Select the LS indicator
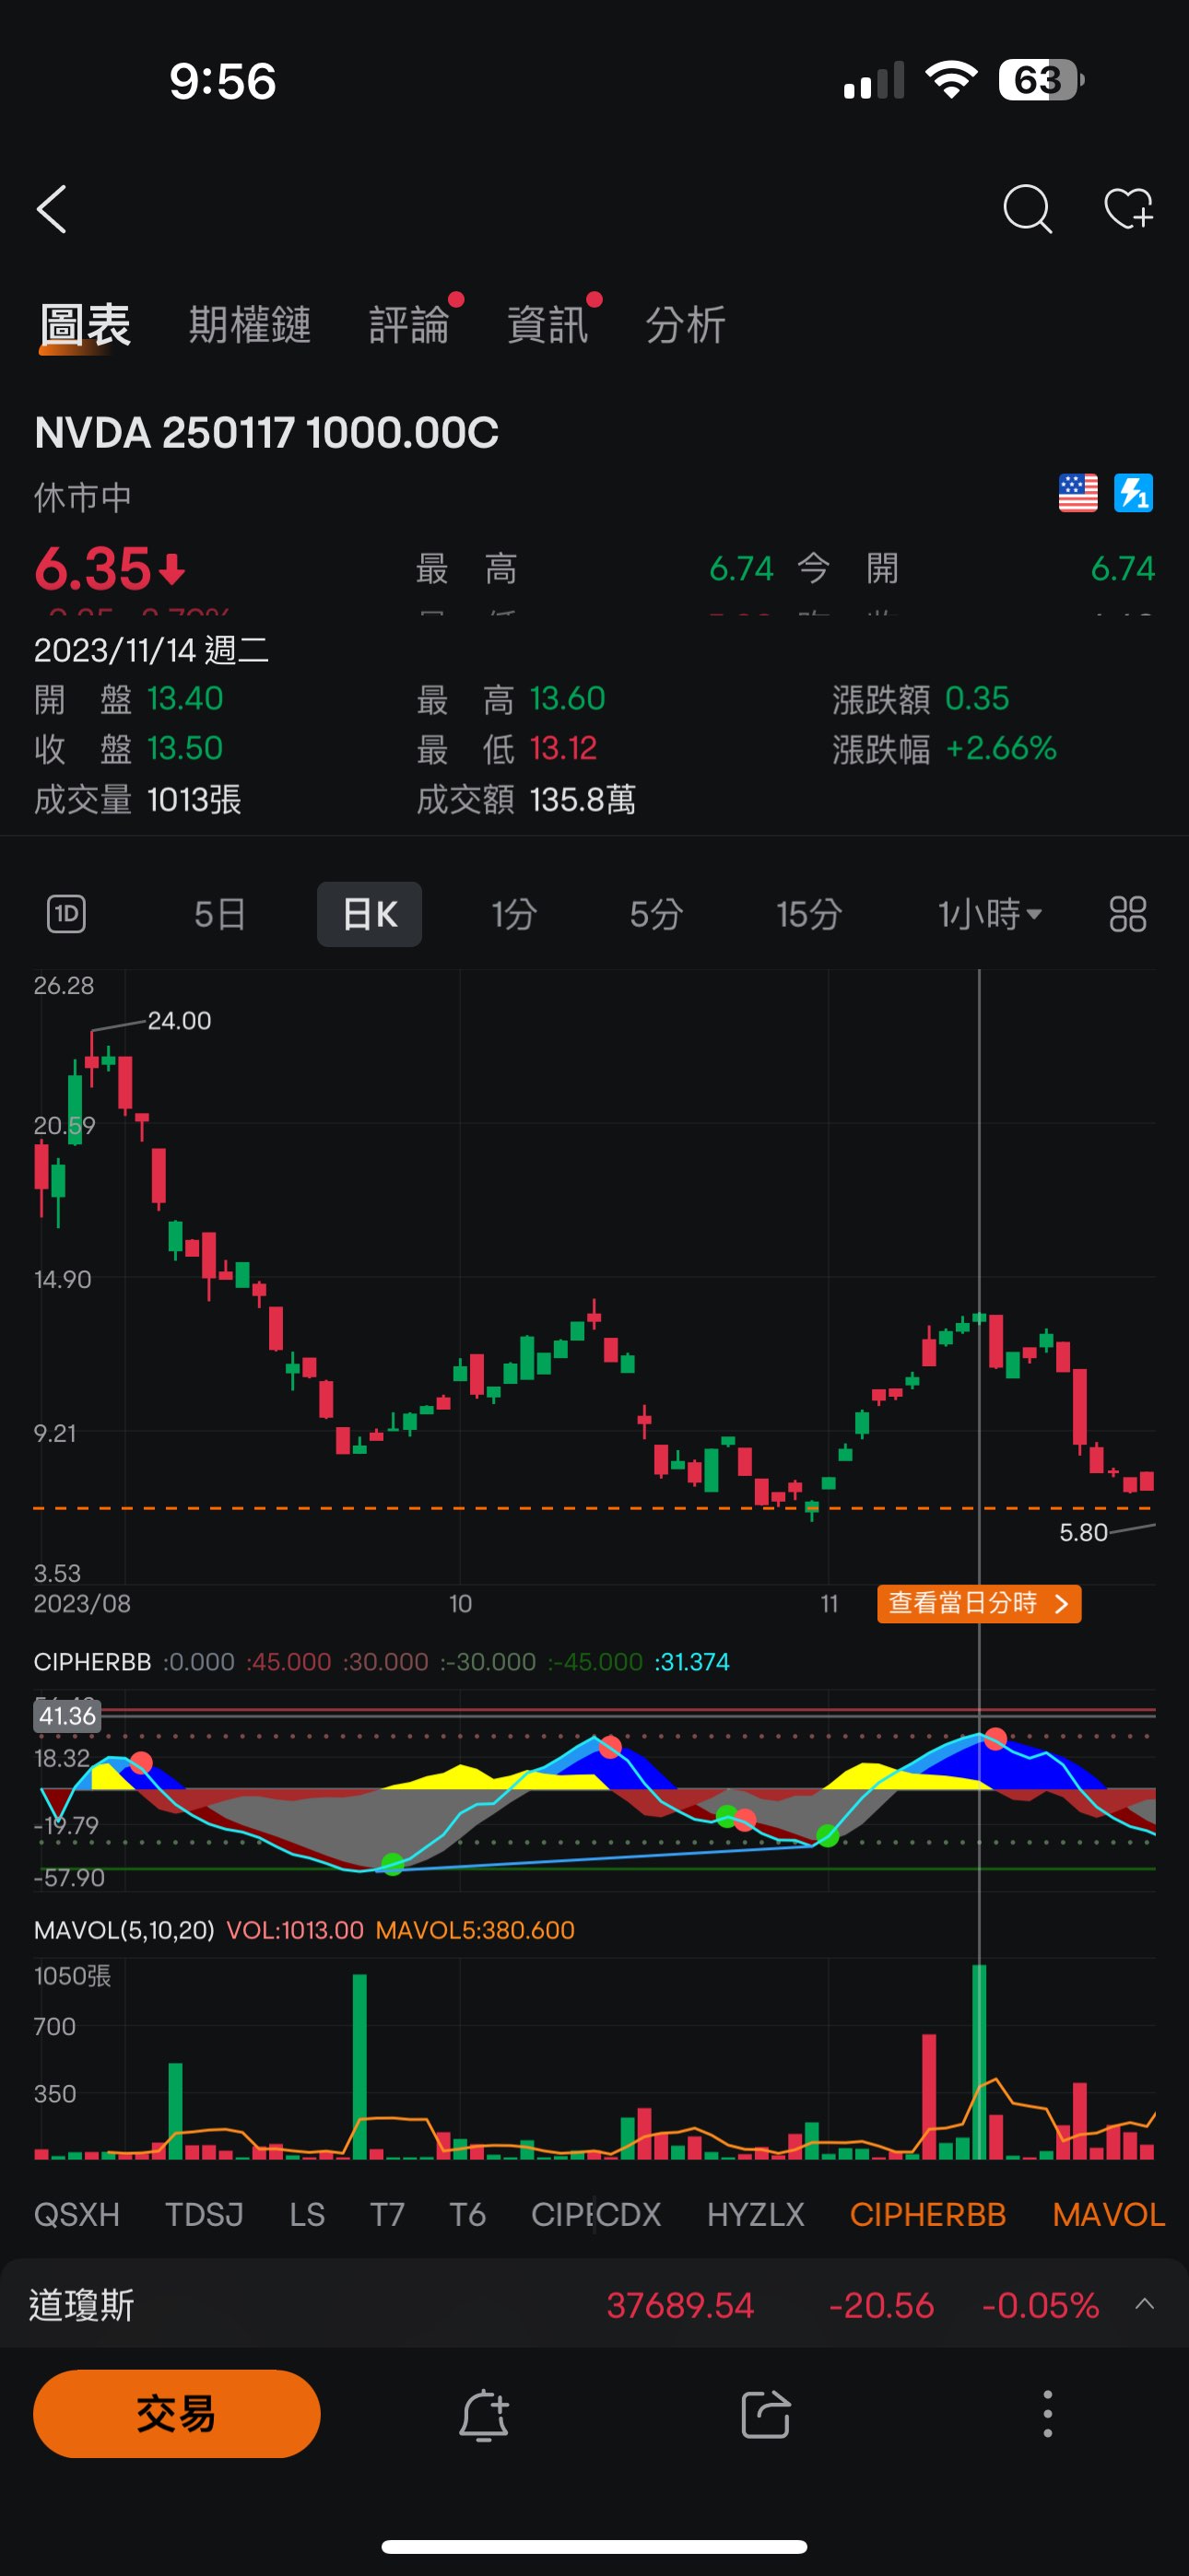The height and width of the screenshot is (2576, 1189). click(x=307, y=2215)
